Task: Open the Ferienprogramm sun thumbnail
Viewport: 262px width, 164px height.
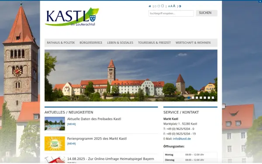Action: point(55,143)
